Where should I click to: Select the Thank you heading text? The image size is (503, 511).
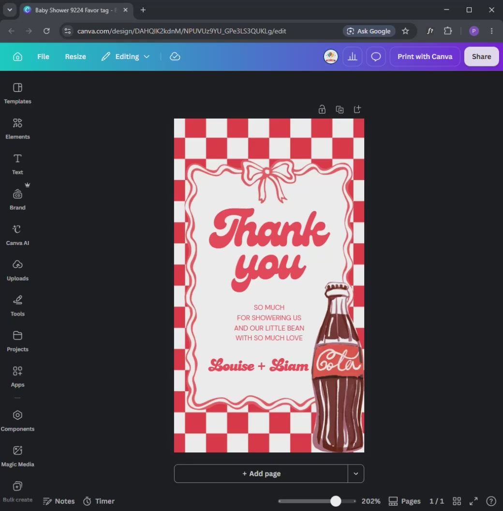[x=269, y=249]
